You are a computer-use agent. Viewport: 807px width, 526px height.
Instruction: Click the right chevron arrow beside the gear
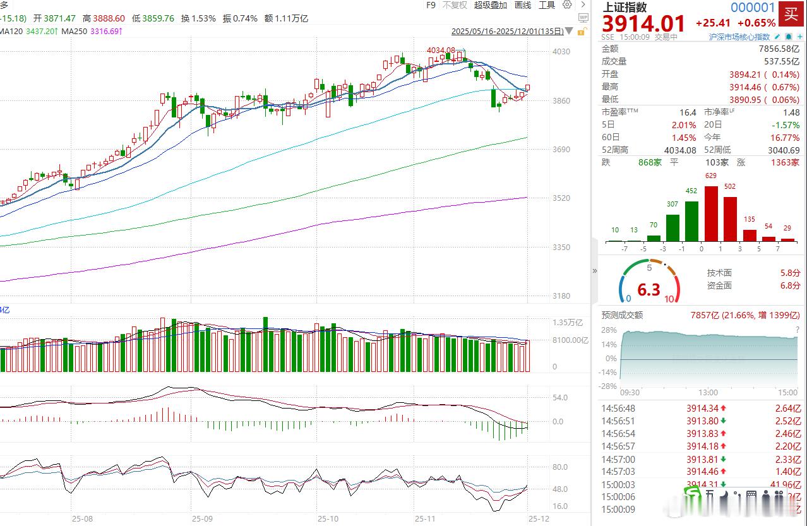click(x=583, y=5)
